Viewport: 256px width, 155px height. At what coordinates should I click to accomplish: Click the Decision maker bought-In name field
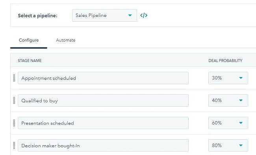(x=103, y=146)
